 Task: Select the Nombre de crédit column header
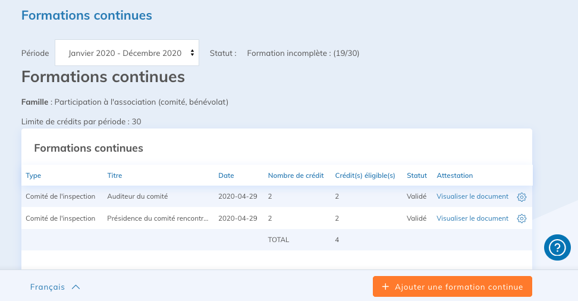pos(296,175)
